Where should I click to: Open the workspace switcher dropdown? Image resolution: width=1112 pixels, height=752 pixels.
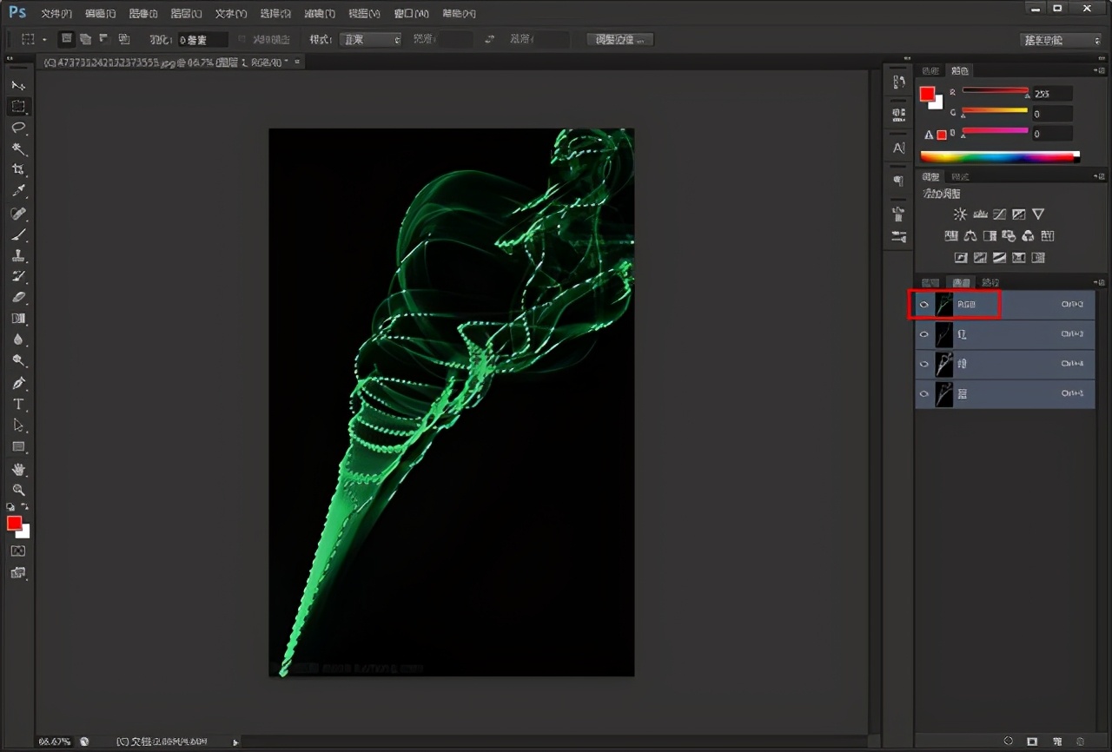(x=1061, y=40)
